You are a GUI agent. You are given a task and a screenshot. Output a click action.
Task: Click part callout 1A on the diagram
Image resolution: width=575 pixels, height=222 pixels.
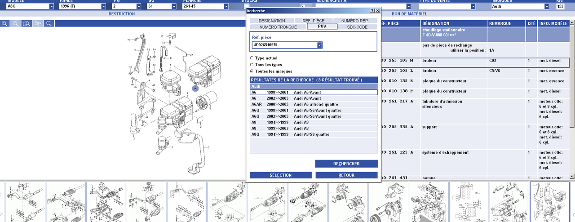pyautogui.click(x=195, y=89)
